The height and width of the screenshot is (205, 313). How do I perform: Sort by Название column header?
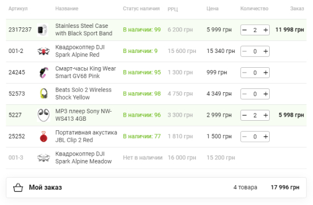[x=67, y=9]
